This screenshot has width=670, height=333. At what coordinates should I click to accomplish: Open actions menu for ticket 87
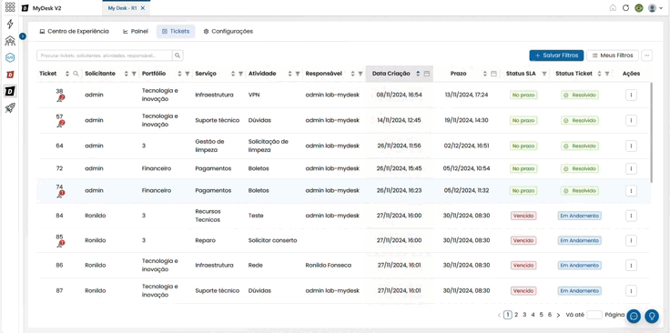click(x=631, y=291)
